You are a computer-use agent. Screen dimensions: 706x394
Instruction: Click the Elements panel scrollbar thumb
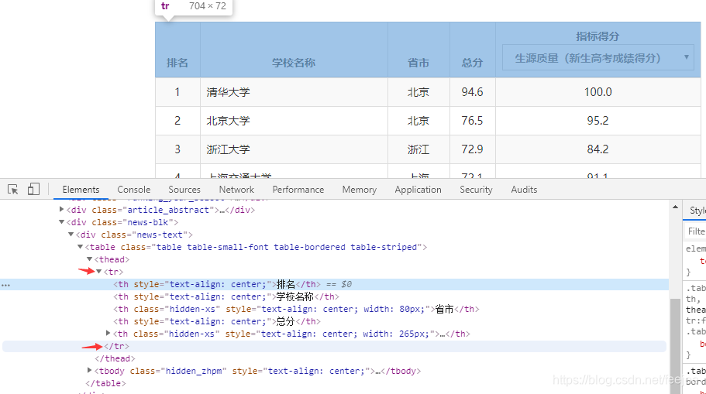[675, 345]
